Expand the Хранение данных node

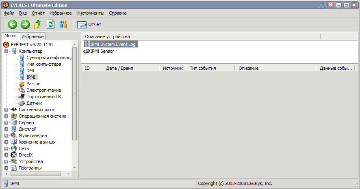point(7,142)
